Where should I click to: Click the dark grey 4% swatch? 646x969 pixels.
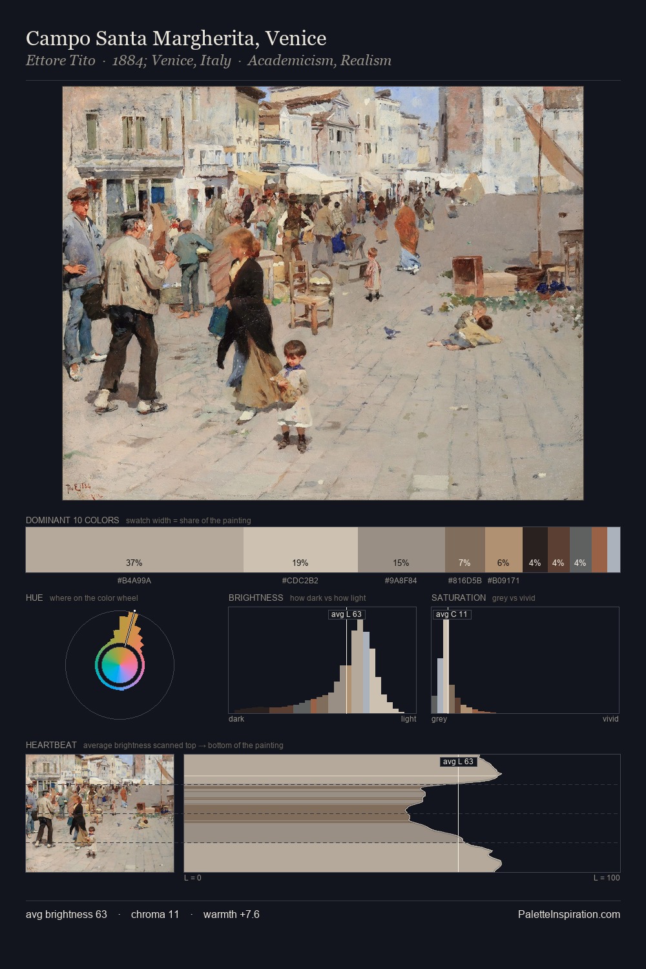[x=580, y=550]
